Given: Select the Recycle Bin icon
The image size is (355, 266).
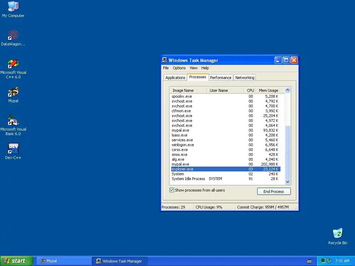Looking at the screenshot, I should click(x=338, y=236).
